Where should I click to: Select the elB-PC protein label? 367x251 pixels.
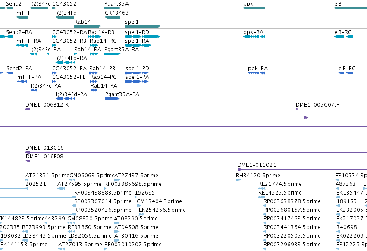point(347,69)
